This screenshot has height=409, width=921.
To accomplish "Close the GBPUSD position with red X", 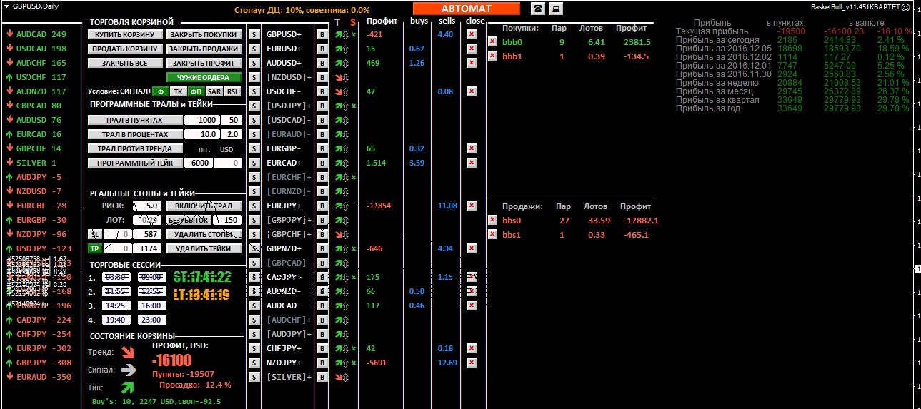I will (x=470, y=34).
